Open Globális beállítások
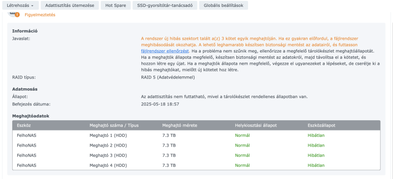 click(224, 5)
